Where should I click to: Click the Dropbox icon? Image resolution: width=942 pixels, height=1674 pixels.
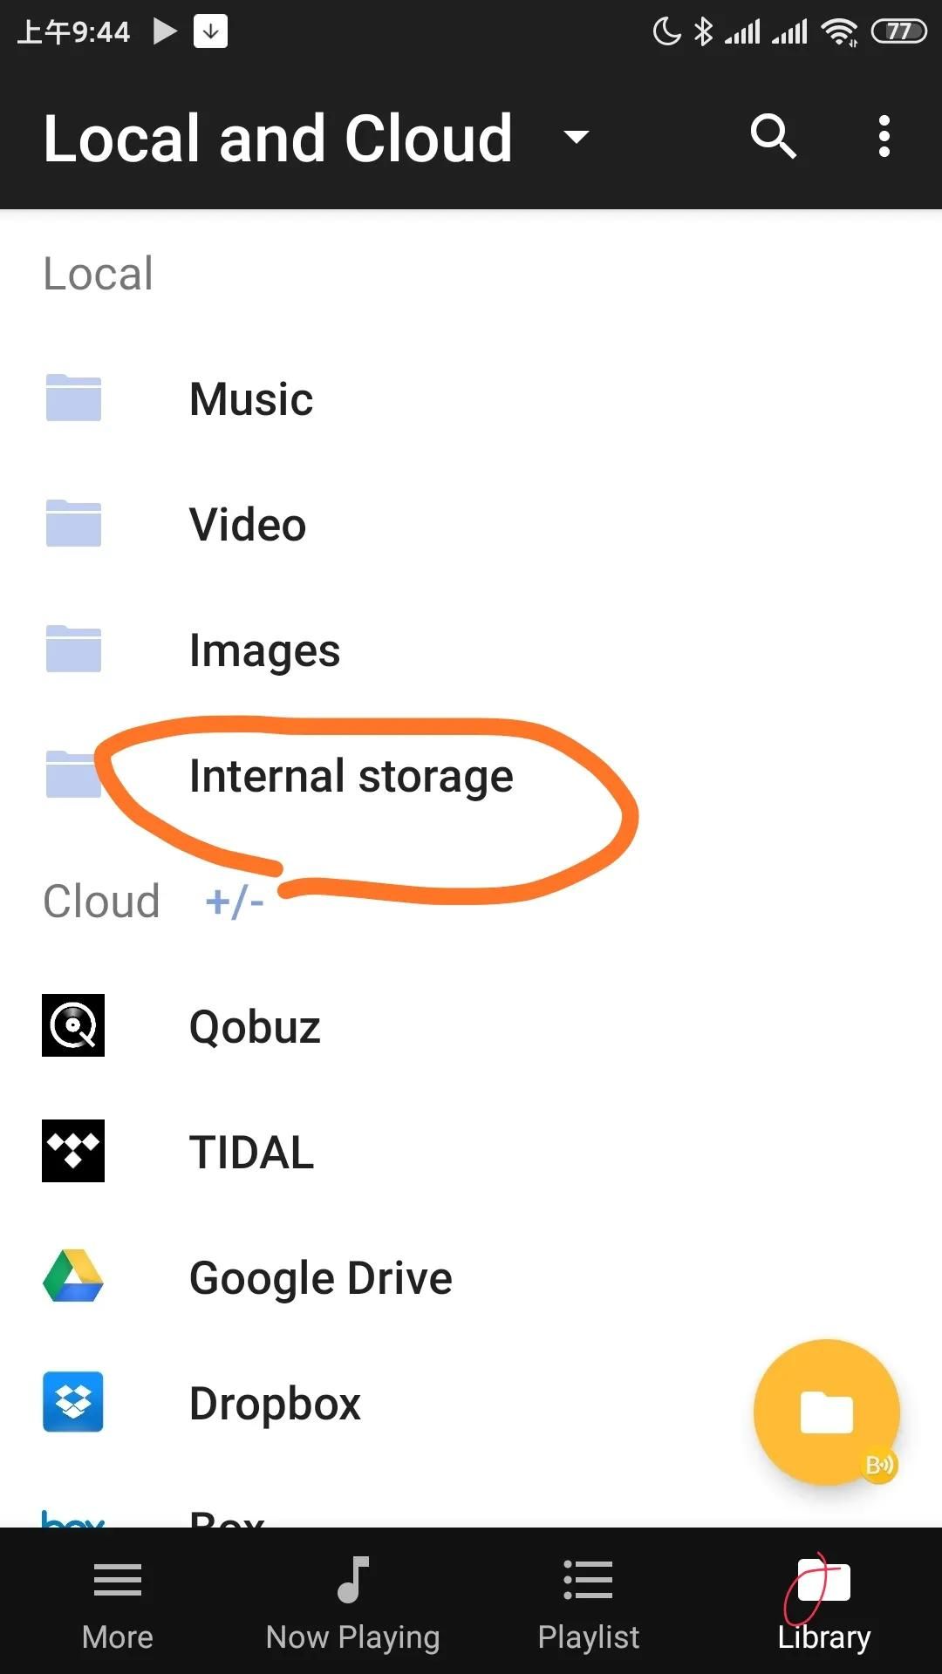point(73,1402)
